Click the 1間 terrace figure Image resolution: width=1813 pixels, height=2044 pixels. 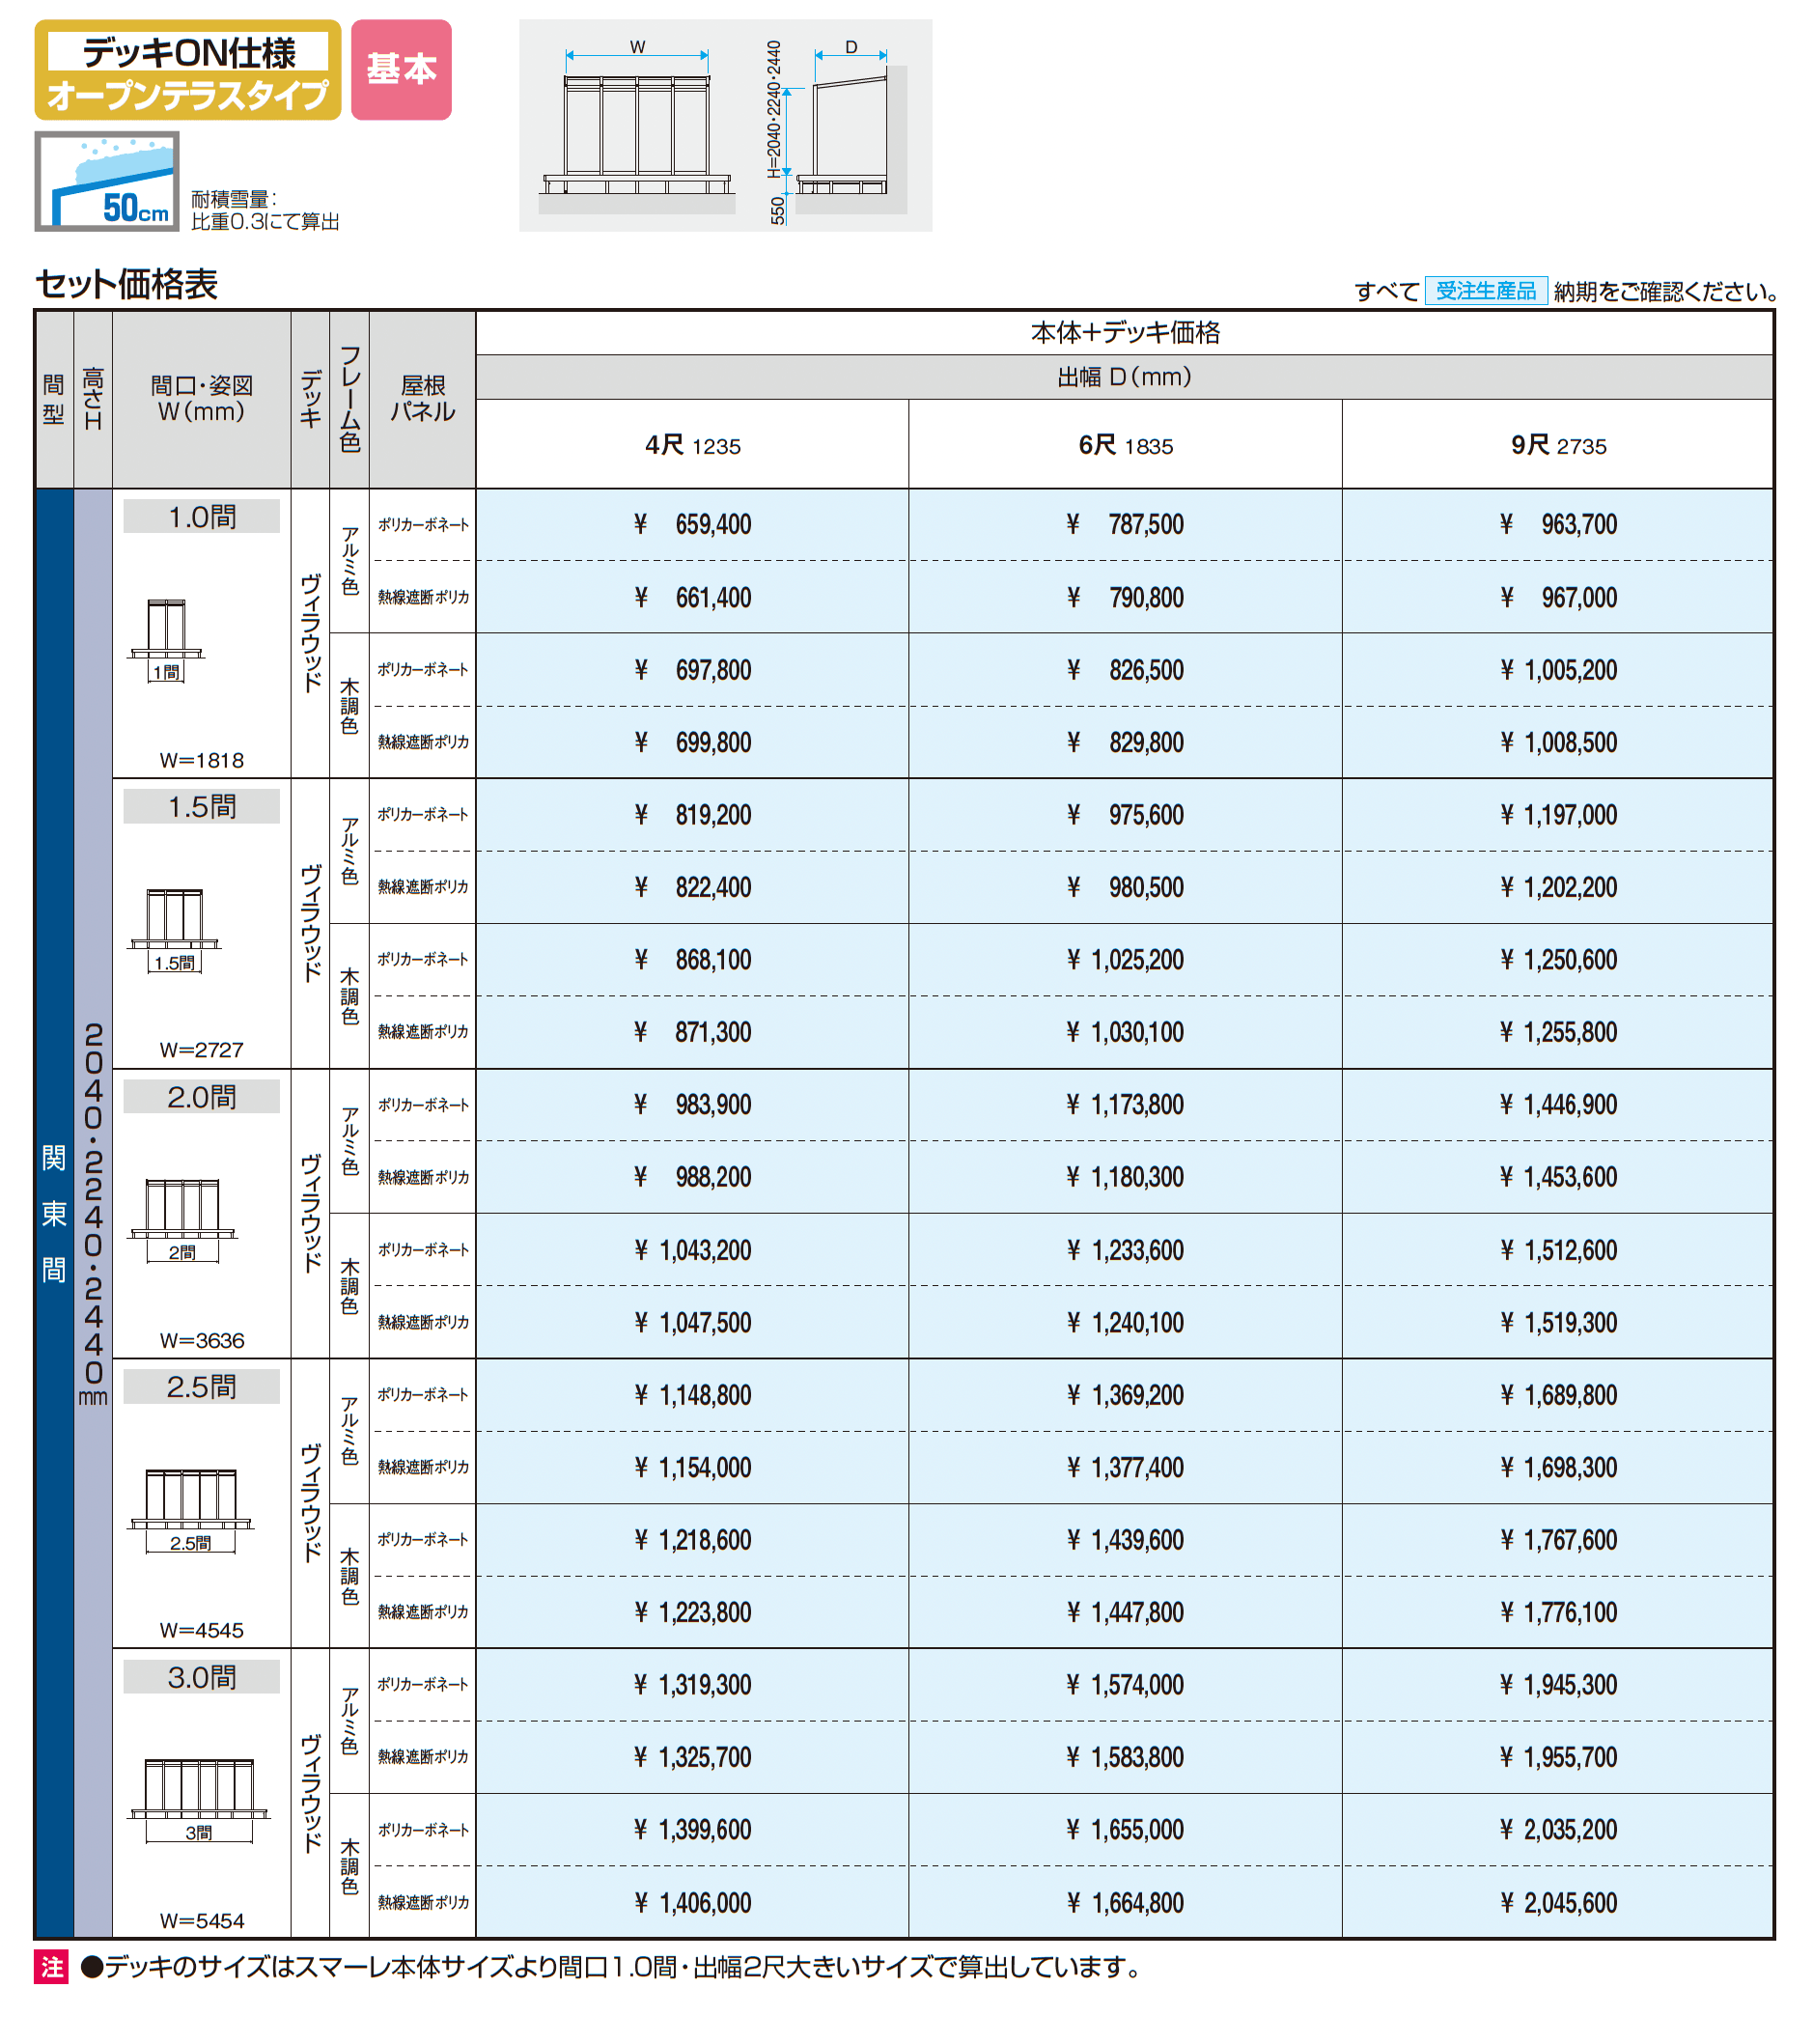[x=166, y=640]
